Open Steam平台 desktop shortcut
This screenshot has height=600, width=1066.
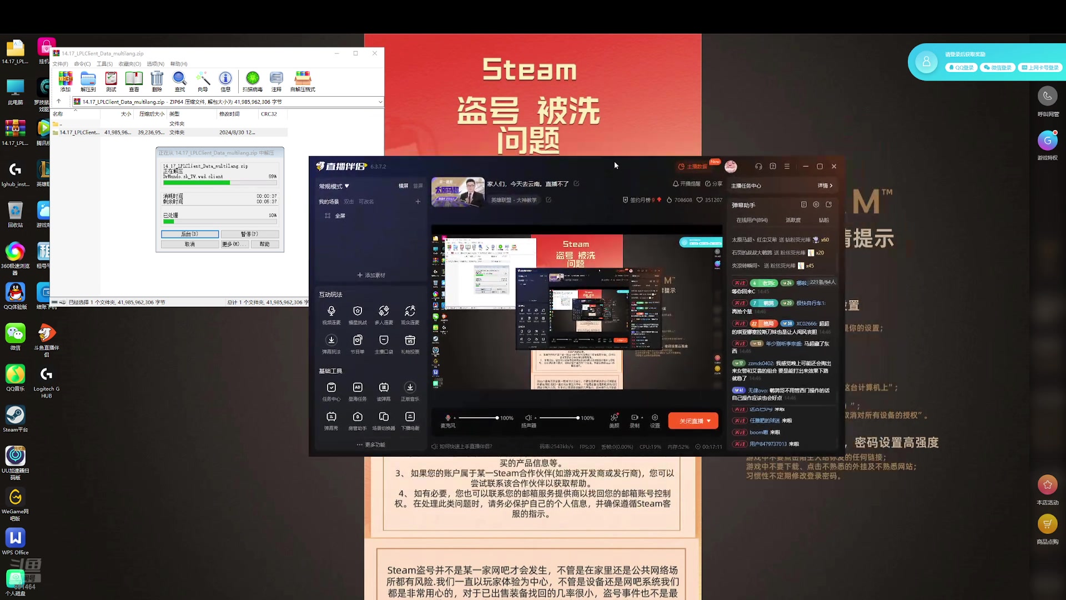[x=15, y=418]
